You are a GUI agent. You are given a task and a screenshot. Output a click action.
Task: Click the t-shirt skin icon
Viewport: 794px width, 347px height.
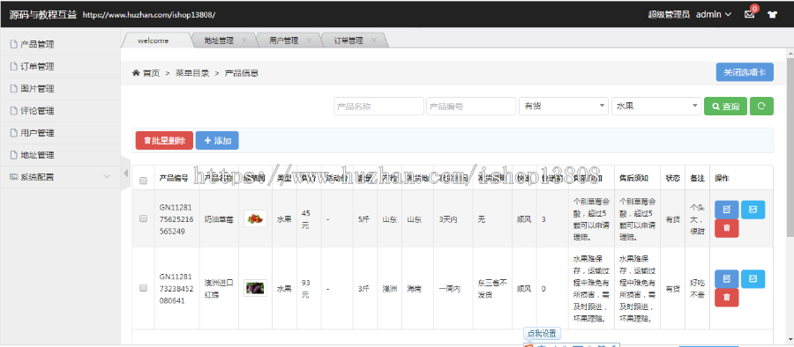pos(772,15)
